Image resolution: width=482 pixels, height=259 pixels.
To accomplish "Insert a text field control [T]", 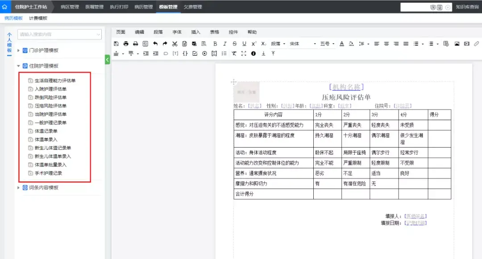I will click(175, 53).
